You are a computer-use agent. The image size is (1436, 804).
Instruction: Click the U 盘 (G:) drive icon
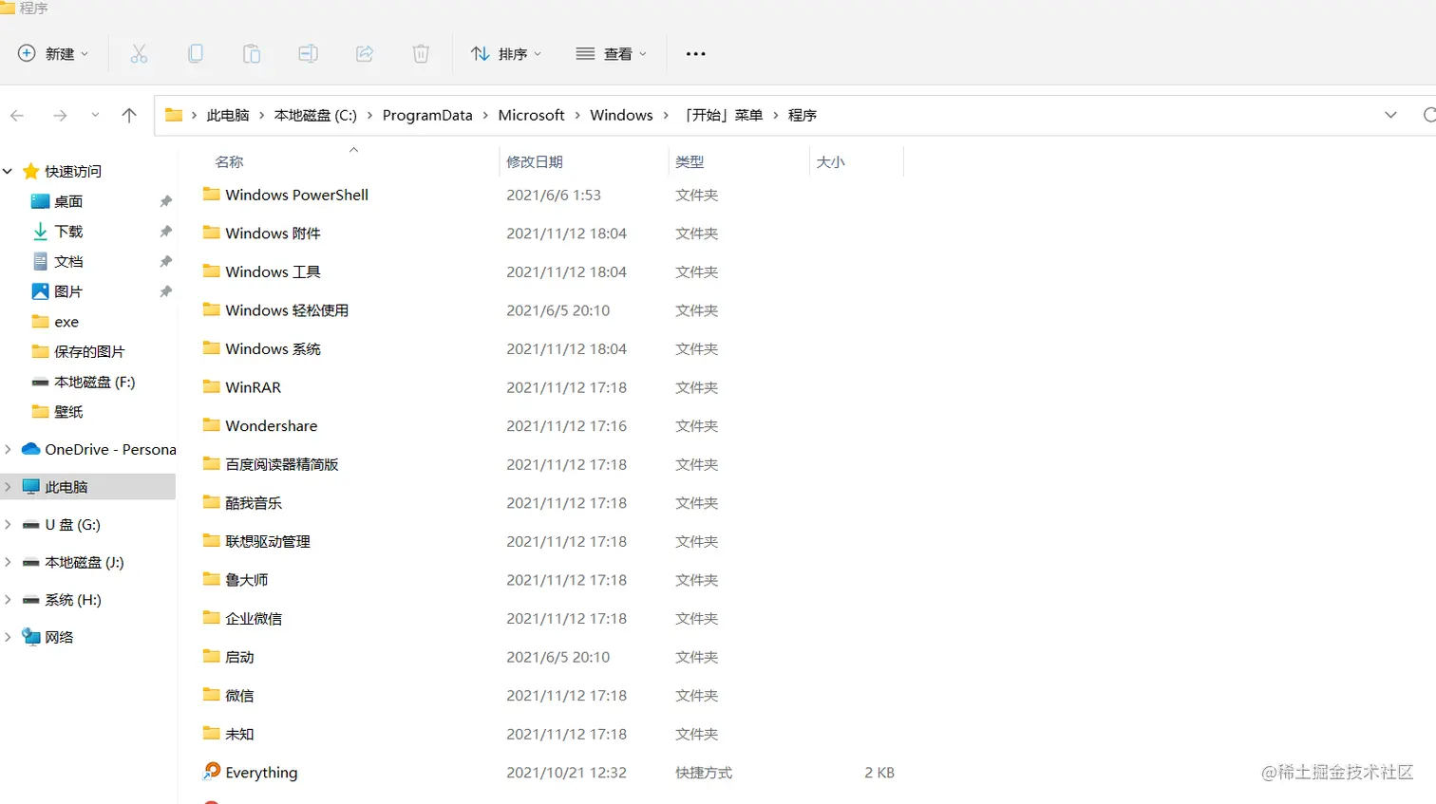point(30,524)
